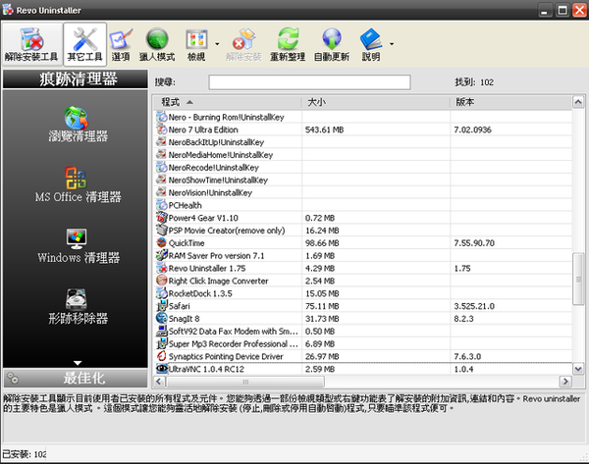The image size is (589, 464).
Task: Sort by 程式 column header
Action: 227,102
